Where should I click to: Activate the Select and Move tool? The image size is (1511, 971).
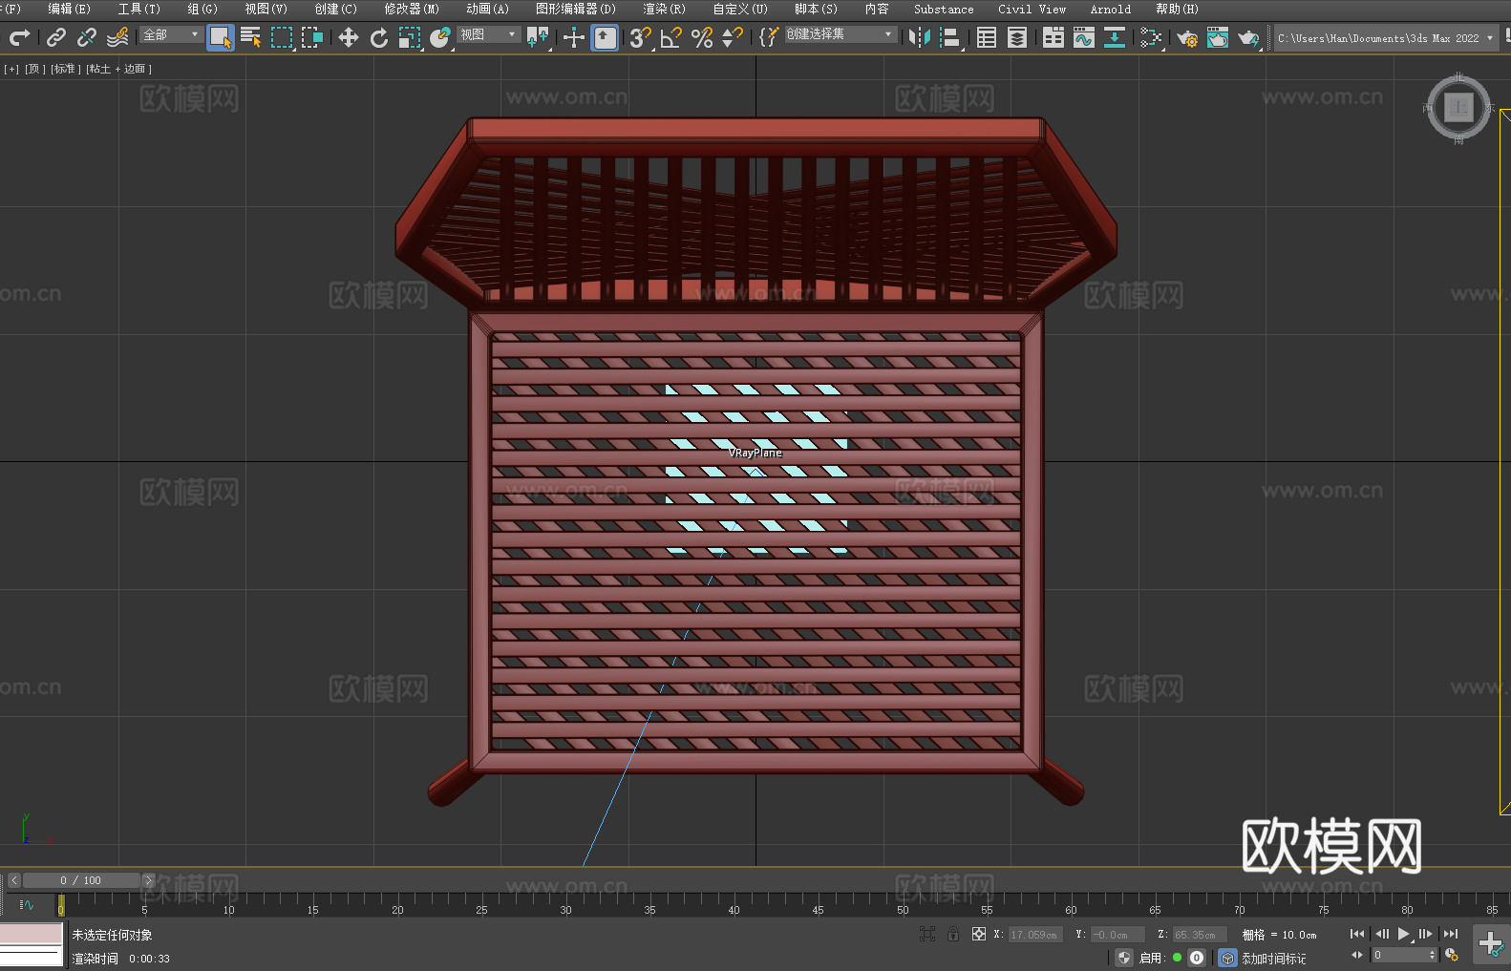(349, 37)
